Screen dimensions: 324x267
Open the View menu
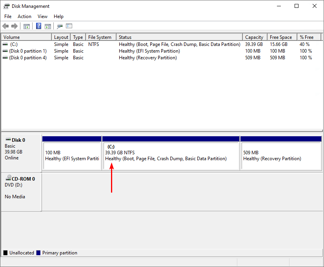click(x=42, y=16)
